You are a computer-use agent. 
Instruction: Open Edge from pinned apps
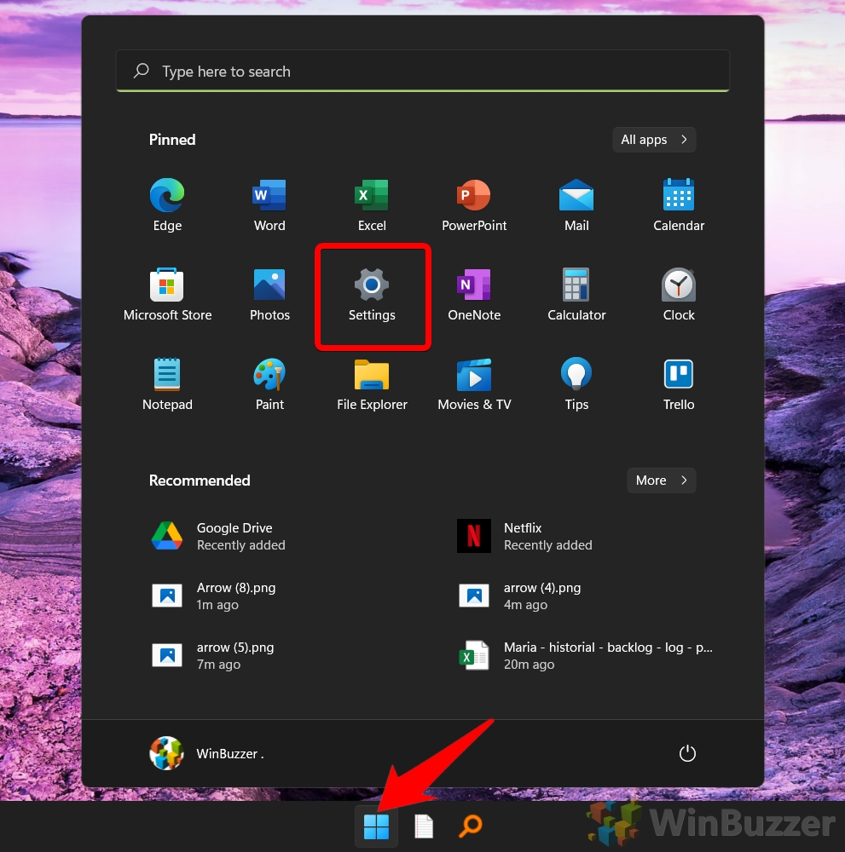coord(167,204)
